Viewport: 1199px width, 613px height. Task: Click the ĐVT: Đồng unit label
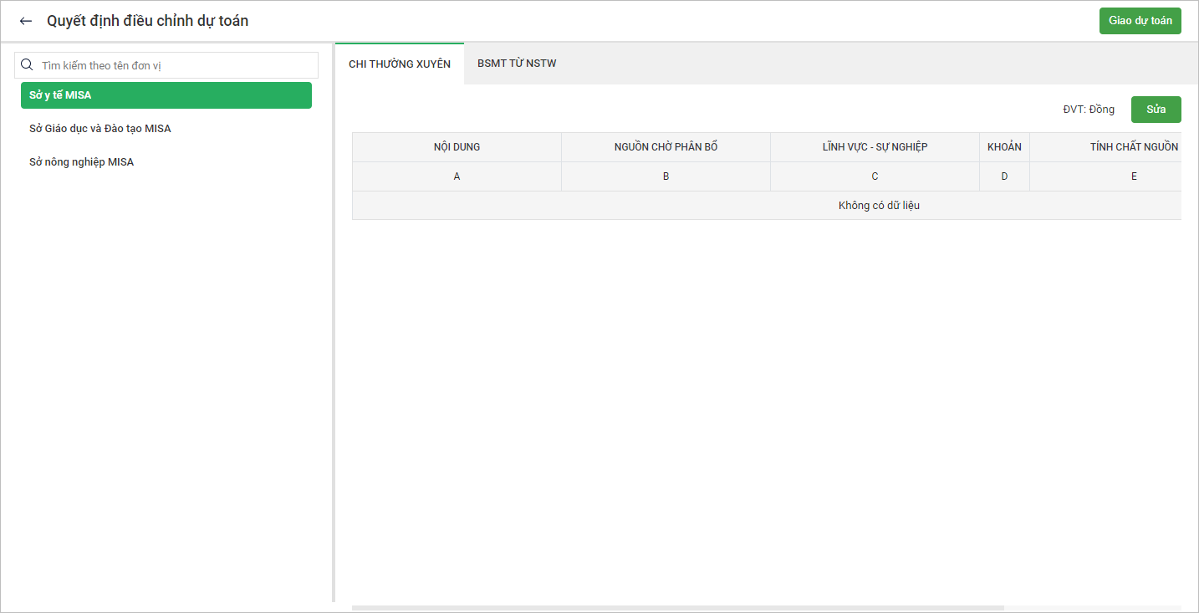coord(1088,110)
